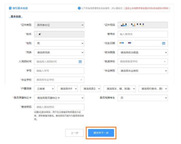Click the 查询密码 input field

pos(59,107)
